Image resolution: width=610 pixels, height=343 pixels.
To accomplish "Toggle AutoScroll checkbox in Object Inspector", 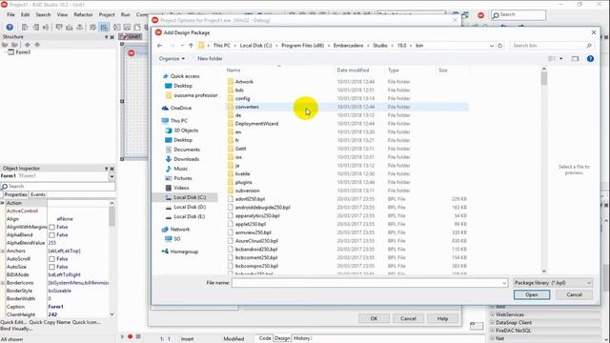I will coord(51,259).
